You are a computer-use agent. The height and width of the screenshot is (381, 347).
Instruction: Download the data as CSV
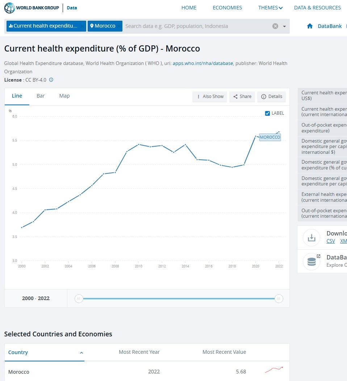330,241
